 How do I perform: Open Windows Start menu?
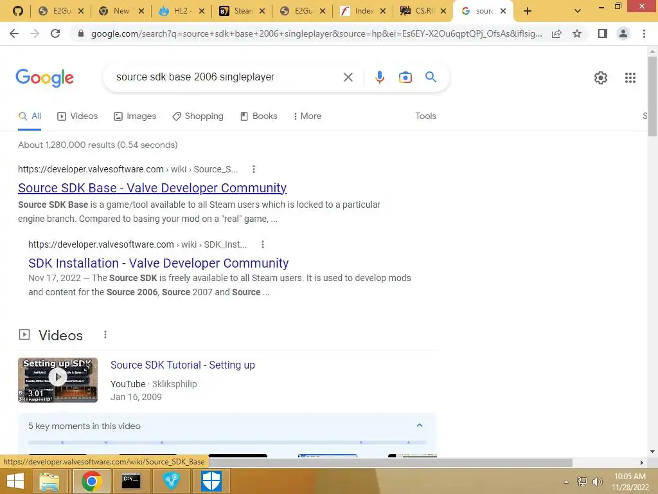15,481
